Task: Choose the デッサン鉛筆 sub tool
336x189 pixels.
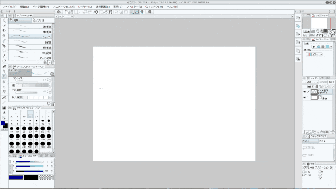Action: (x=30, y=58)
